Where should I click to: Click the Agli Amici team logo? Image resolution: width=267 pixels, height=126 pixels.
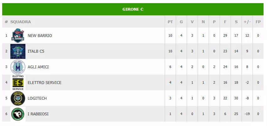pyautogui.click(x=18, y=67)
